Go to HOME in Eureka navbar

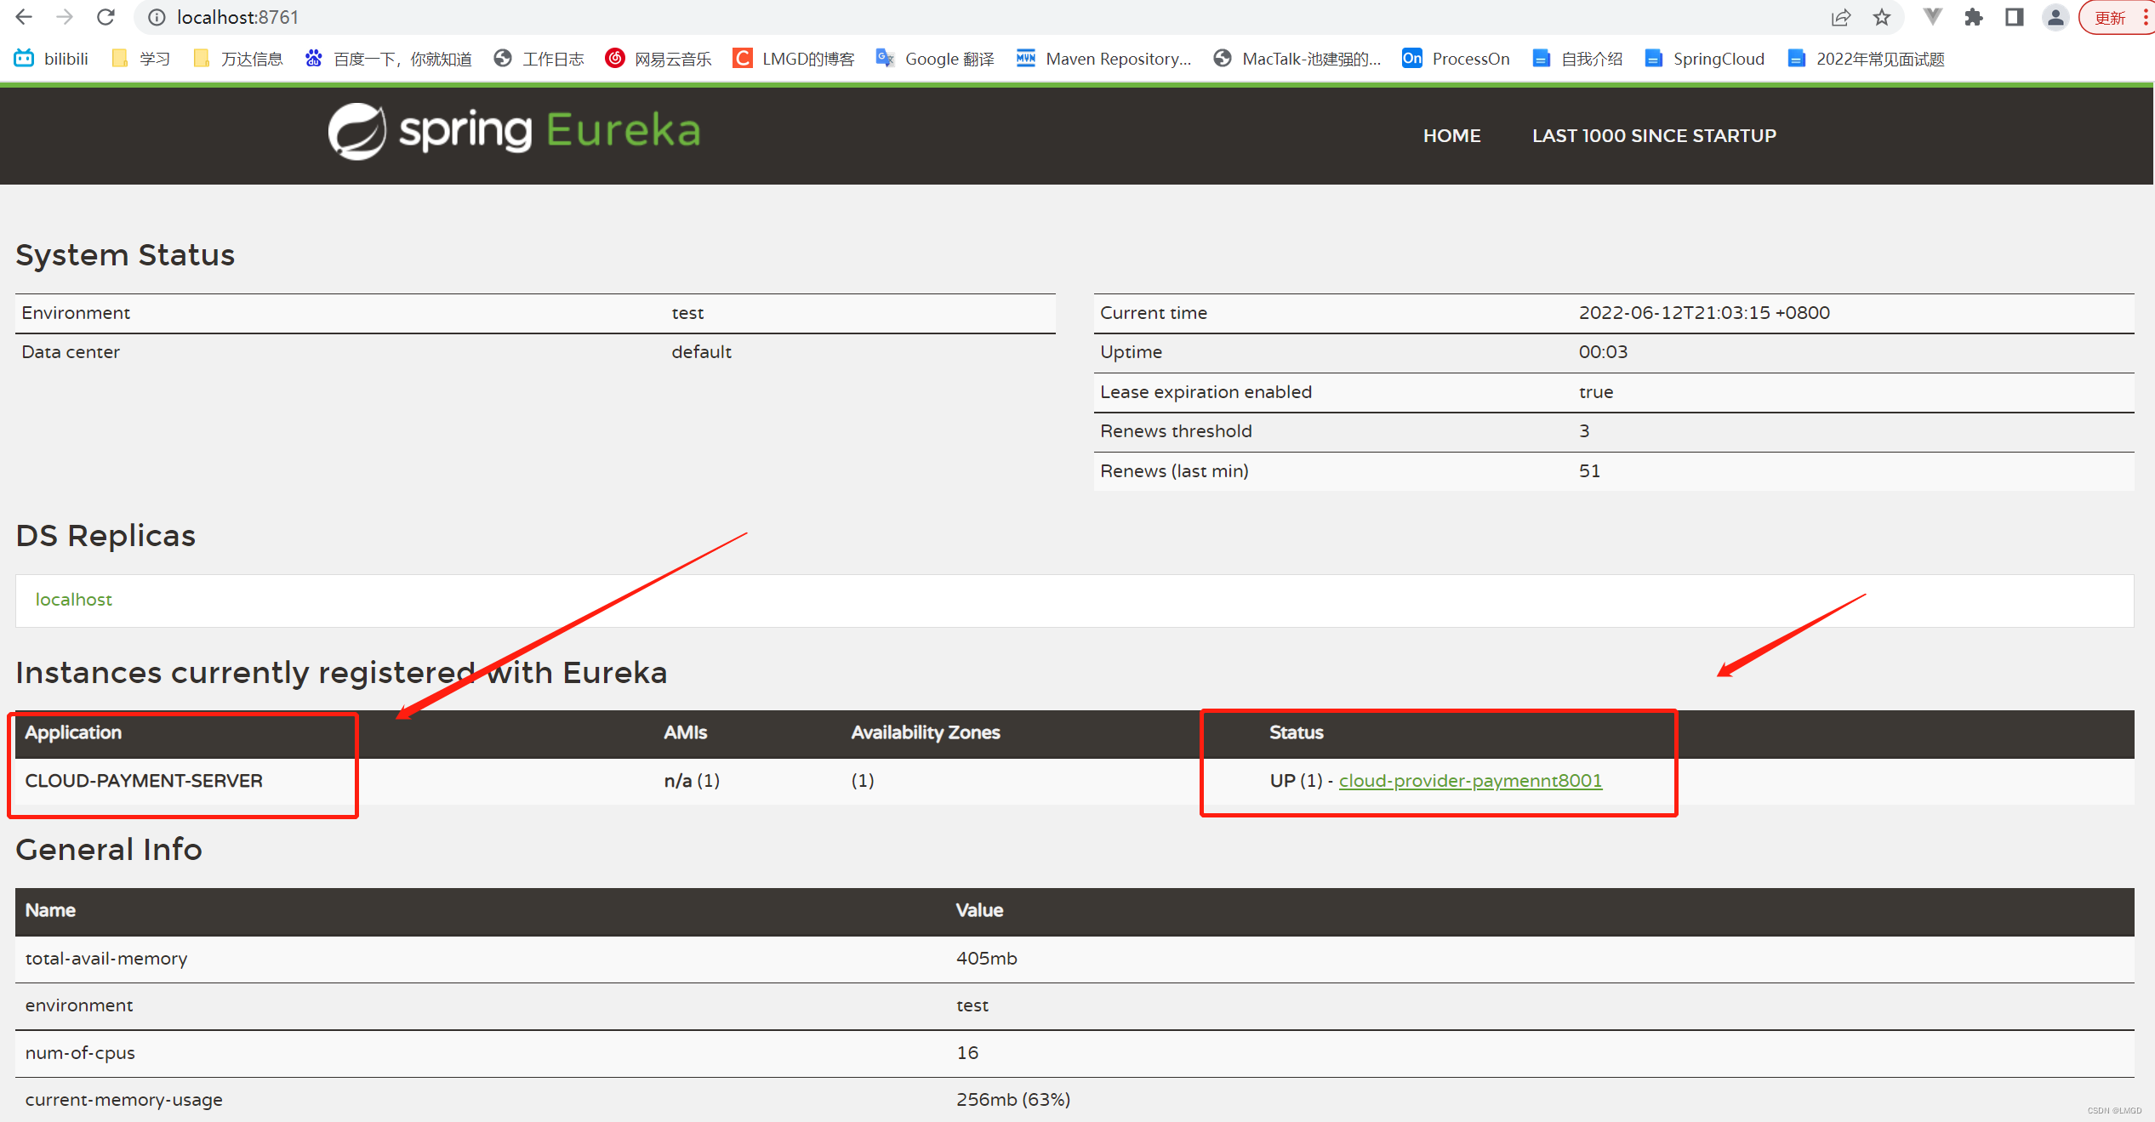(1451, 136)
